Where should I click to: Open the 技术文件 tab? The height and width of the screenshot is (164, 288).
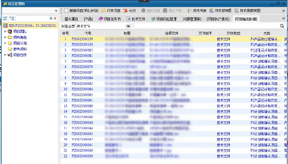point(136,19)
